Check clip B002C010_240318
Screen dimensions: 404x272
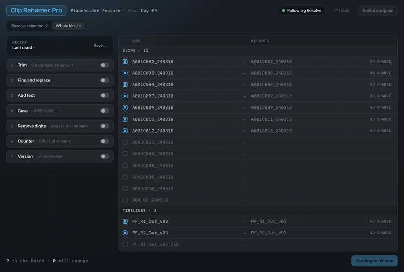125,189
